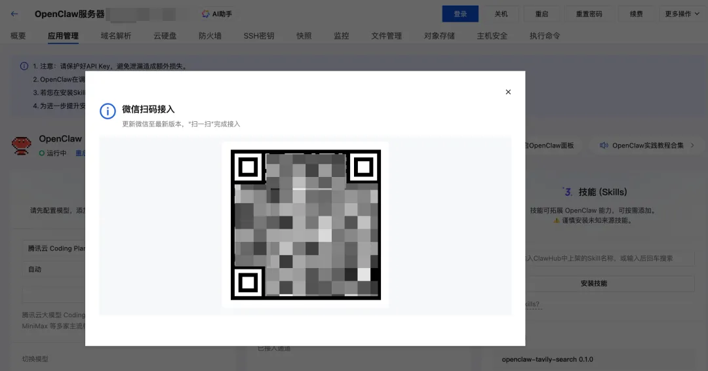Open the 文件管理 tab
708x371 pixels.
pos(386,35)
